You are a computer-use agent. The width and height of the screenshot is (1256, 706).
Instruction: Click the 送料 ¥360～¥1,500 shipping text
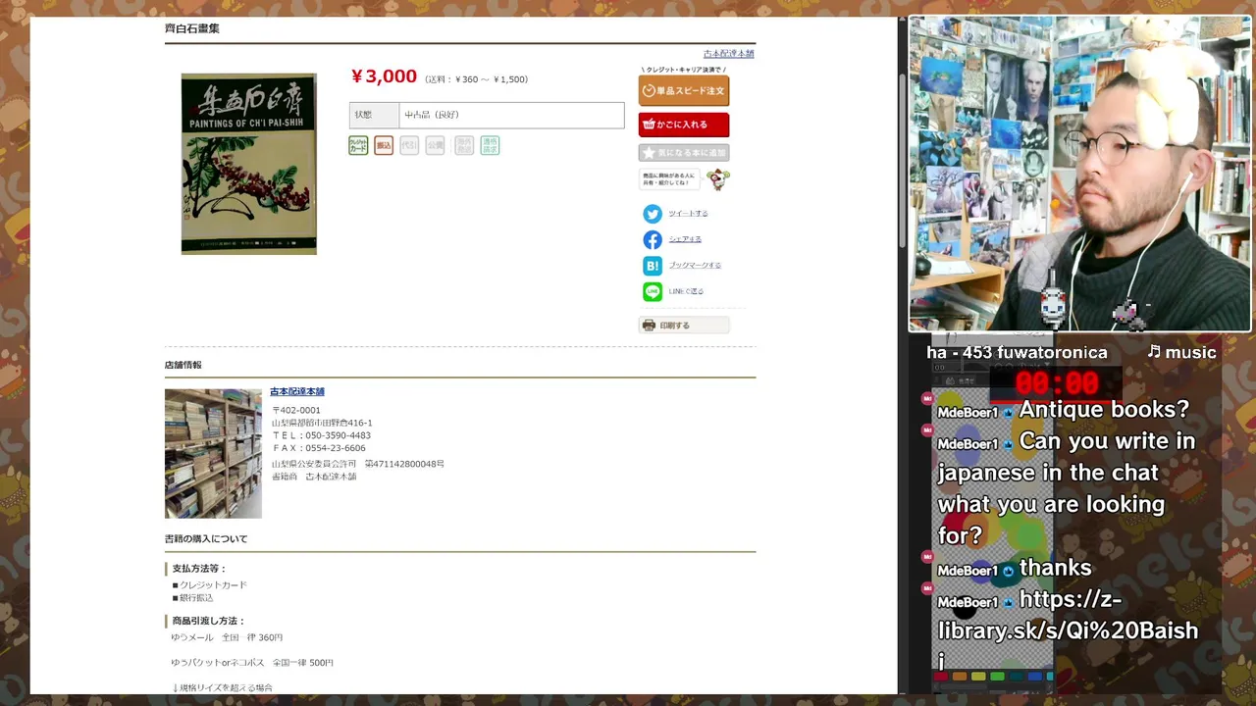(x=476, y=80)
